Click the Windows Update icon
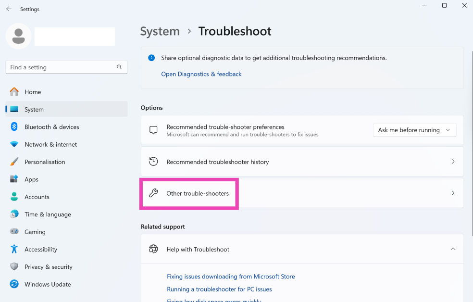Image resolution: width=473 pixels, height=302 pixels. (14, 284)
